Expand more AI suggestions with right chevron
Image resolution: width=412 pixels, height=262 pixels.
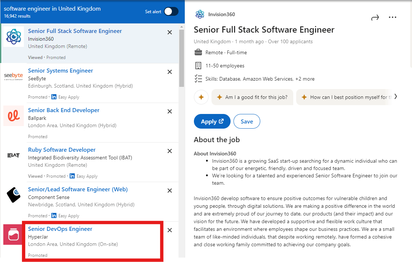[x=396, y=97]
